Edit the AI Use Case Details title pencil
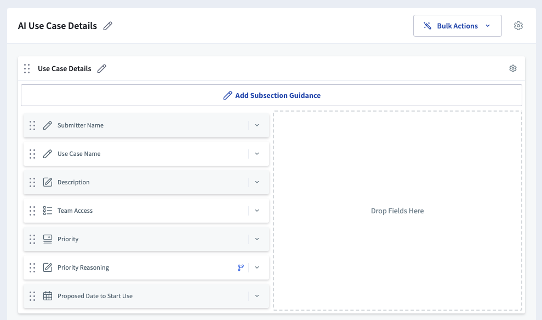The height and width of the screenshot is (320, 542). [108, 26]
